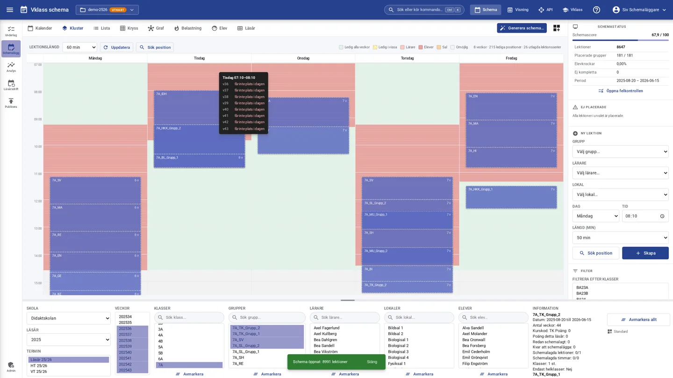Viewport: 673px width, 378px height.
Task: Click the Schemascore progress bar
Action: pos(620,40)
